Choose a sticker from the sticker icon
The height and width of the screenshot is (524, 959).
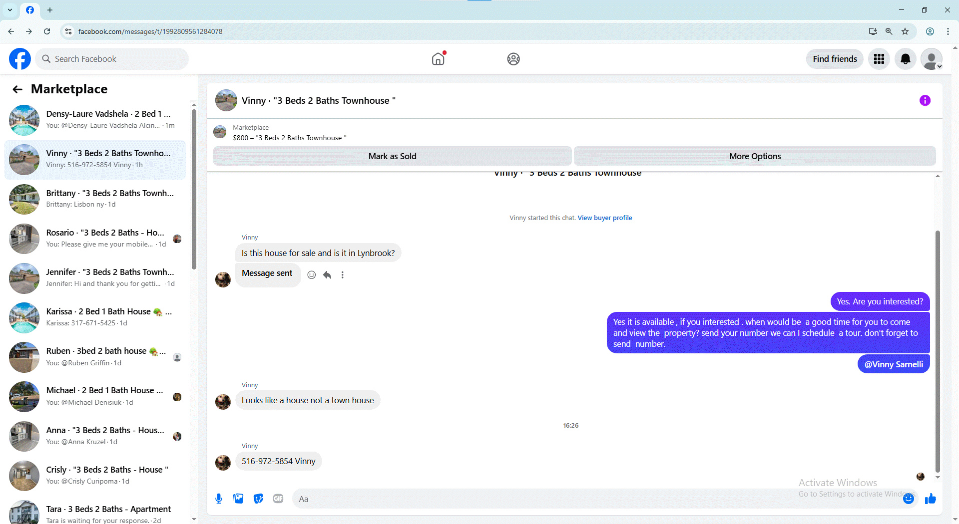tap(258, 499)
